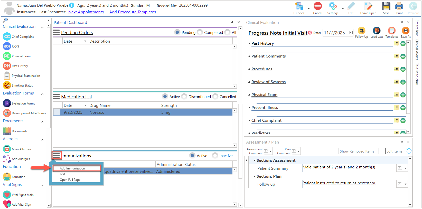The width and height of the screenshot is (422, 209).
Task: Open the Templates icon
Action: pos(392,31)
